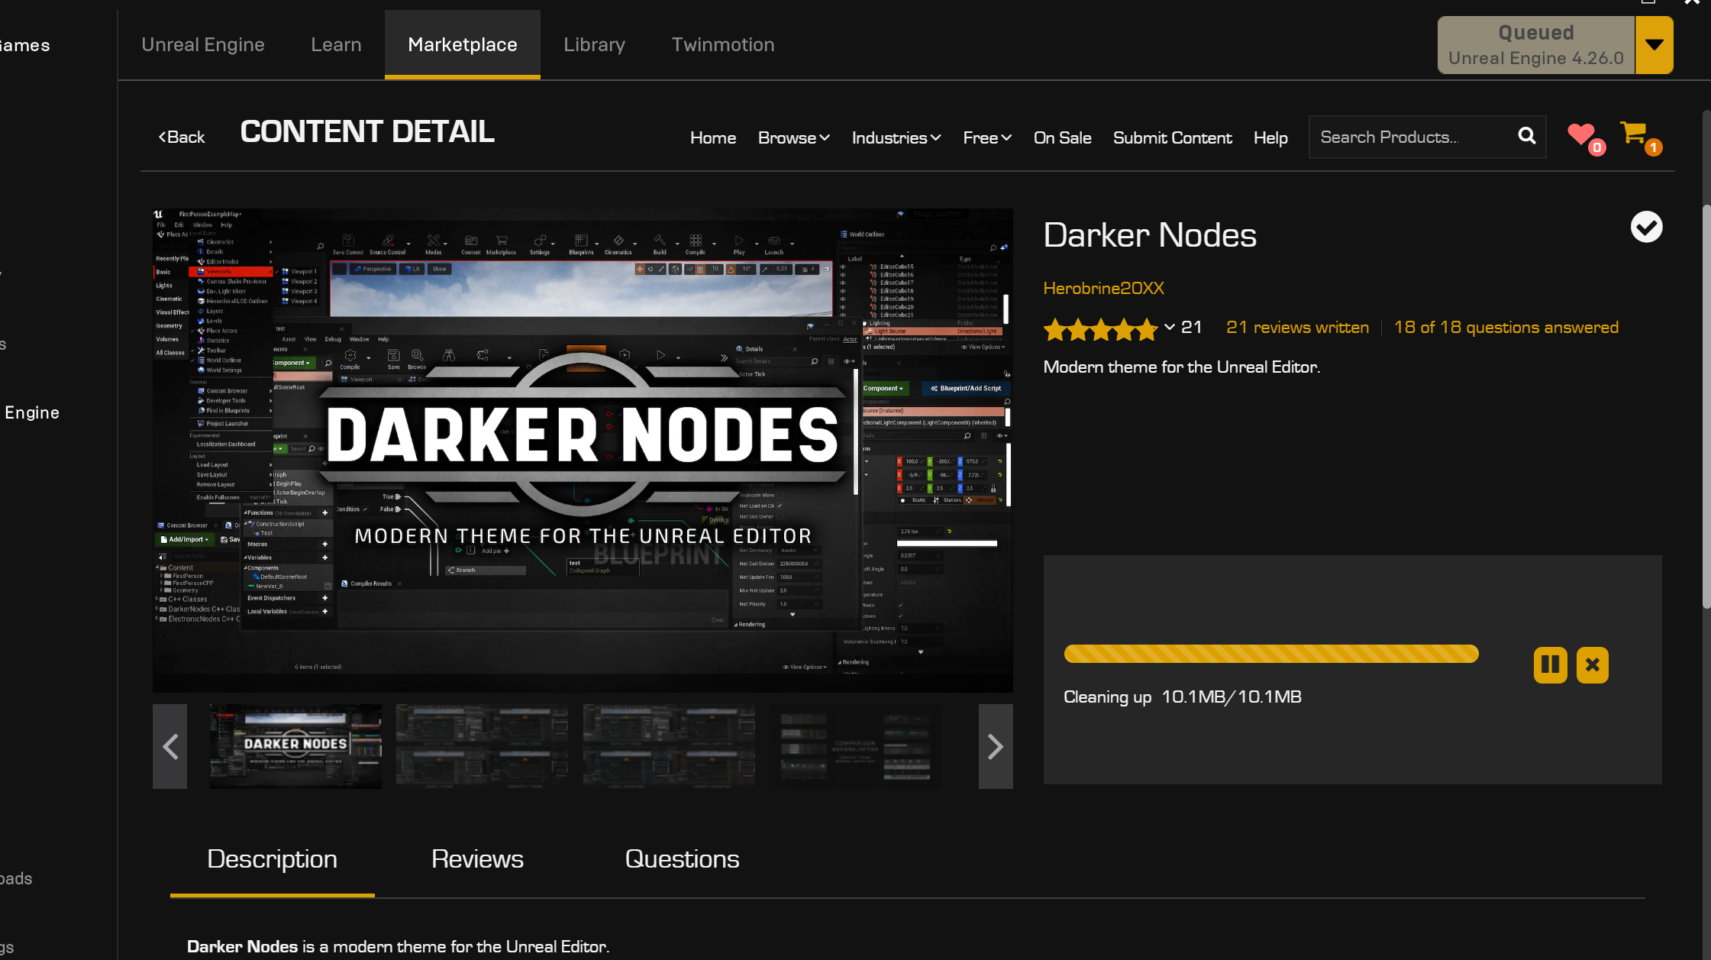Select the first Darker Nodes thumbnail
The height and width of the screenshot is (960, 1711).
pyautogui.click(x=295, y=746)
